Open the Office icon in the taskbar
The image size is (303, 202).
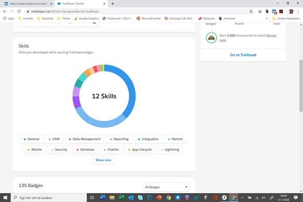[x=215, y=197]
